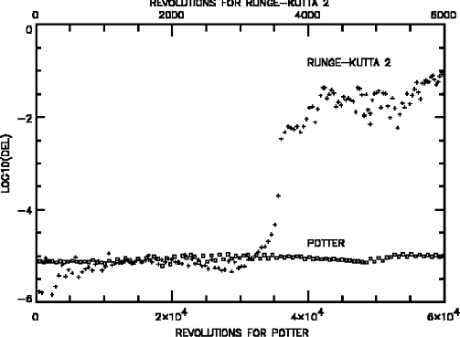Select the lowest plus marker near -6
Image resolution: width=460 pixels, height=337 pixels.
52,294
